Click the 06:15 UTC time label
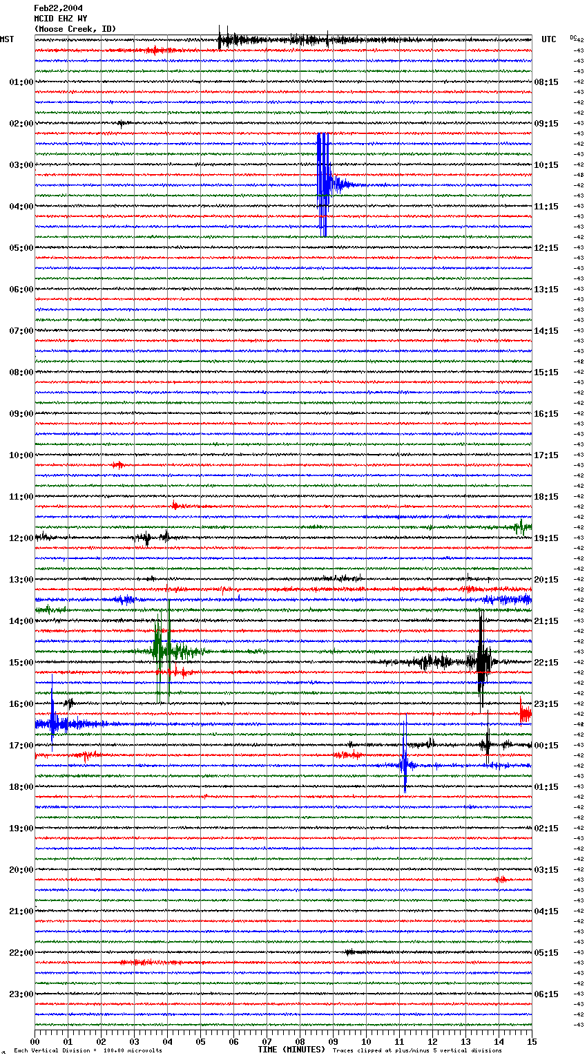This screenshot has width=587, height=1060. pos(546,994)
